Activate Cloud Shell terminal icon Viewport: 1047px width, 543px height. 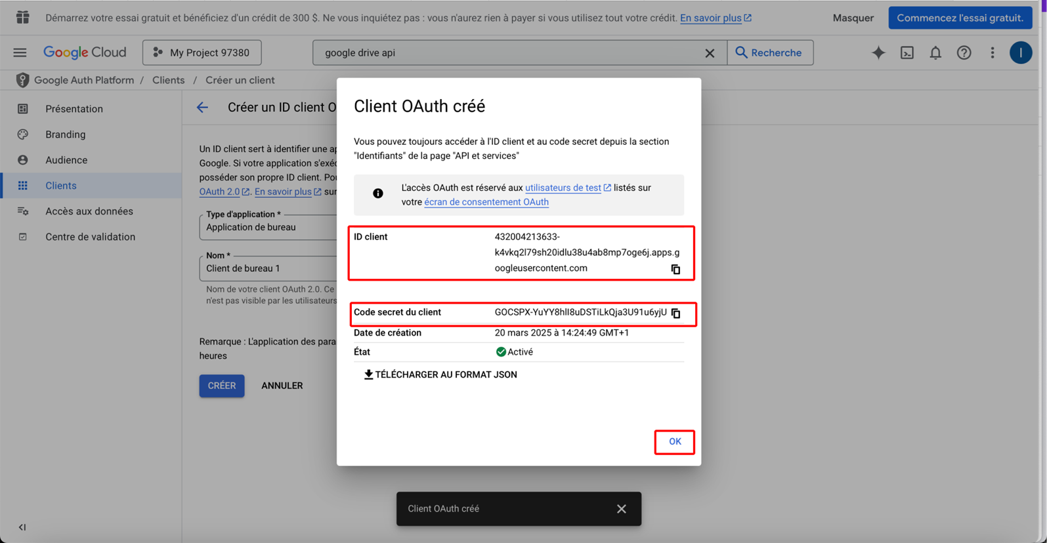click(907, 53)
